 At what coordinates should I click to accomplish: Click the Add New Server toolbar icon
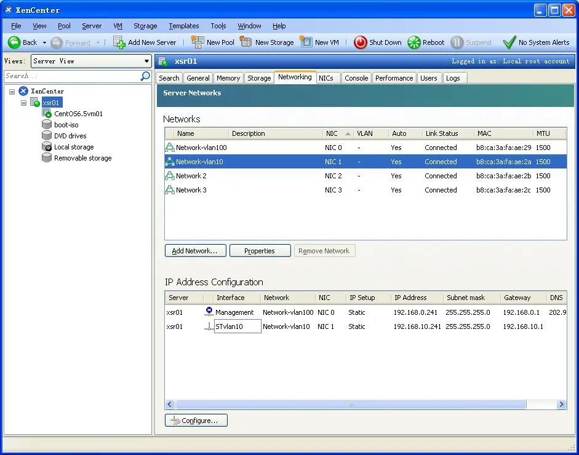(119, 42)
